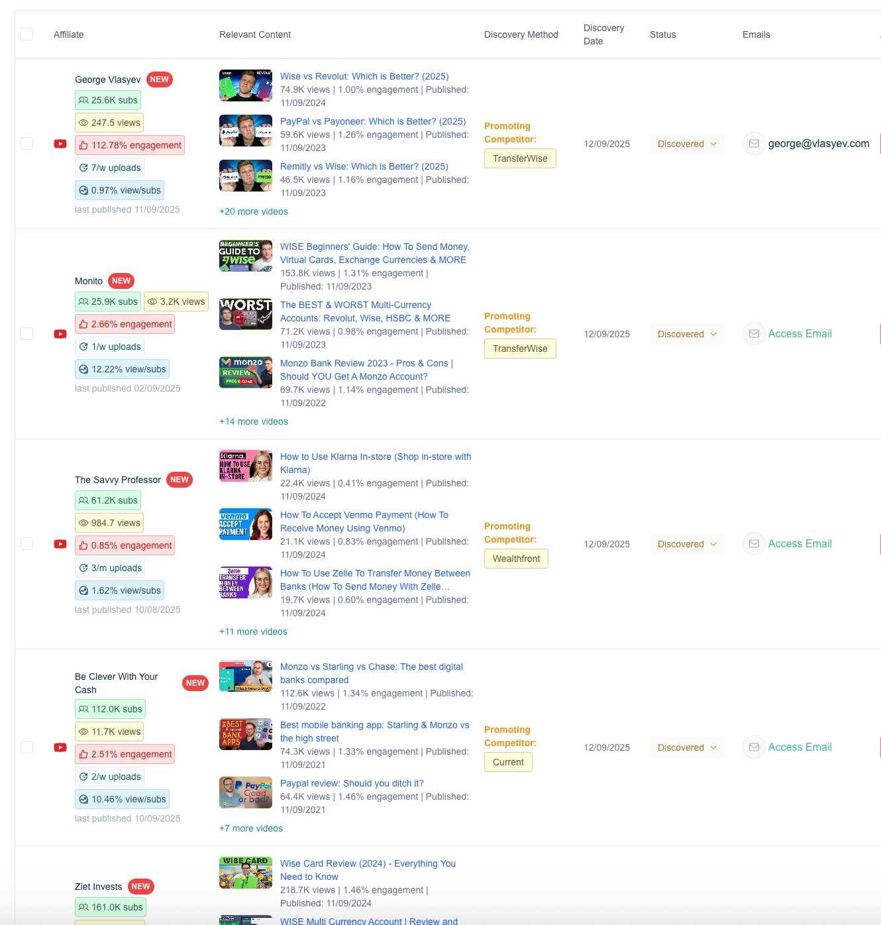
Task: Click the Discovery Date column header
Action: [x=603, y=34]
